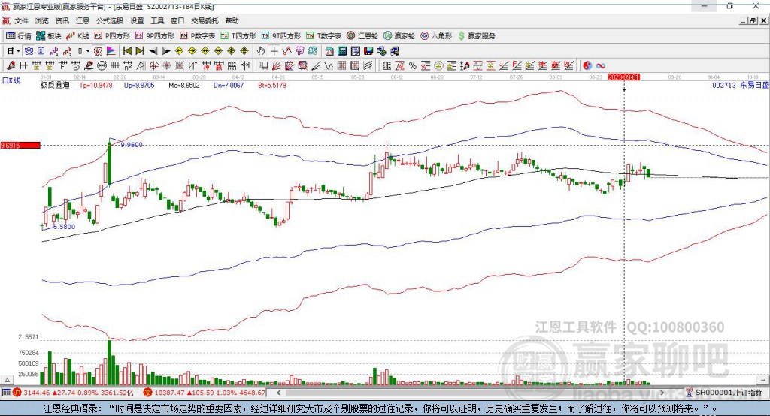Open the 六角形 hexagon tool

coord(436,36)
